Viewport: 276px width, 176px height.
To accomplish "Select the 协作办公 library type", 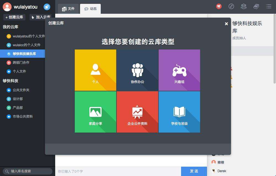I will coord(137,70).
